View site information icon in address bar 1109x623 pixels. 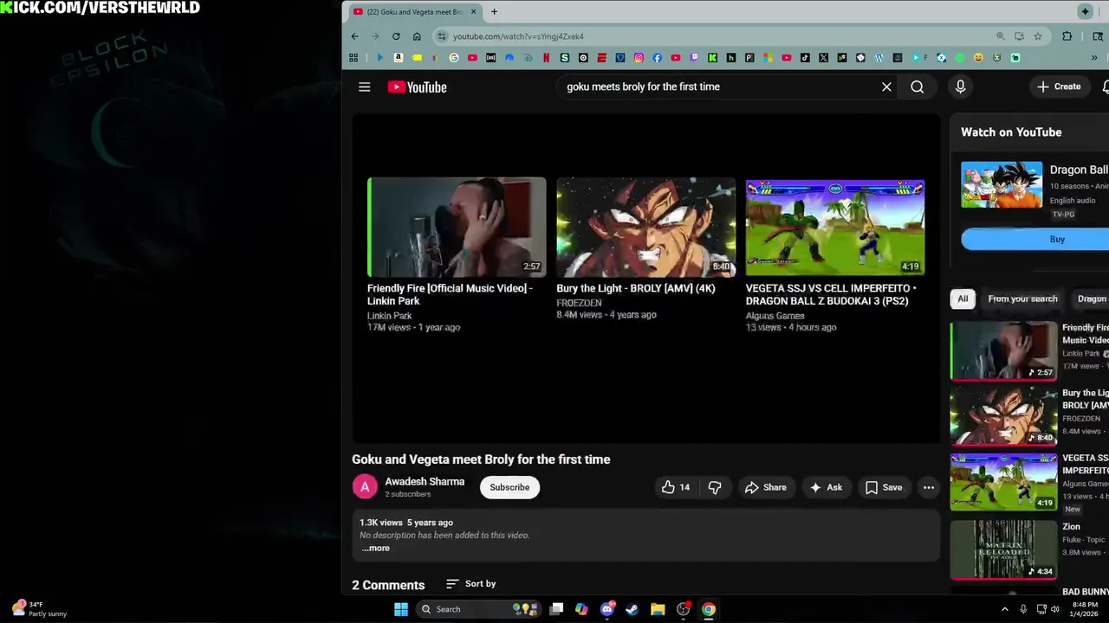click(442, 36)
